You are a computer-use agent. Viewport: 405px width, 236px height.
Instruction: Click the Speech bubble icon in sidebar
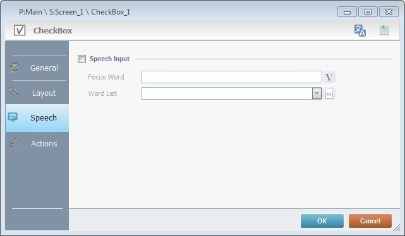(x=13, y=117)
